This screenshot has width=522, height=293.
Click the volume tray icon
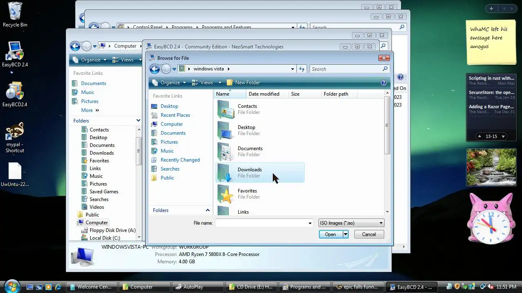tap(491, 287)
